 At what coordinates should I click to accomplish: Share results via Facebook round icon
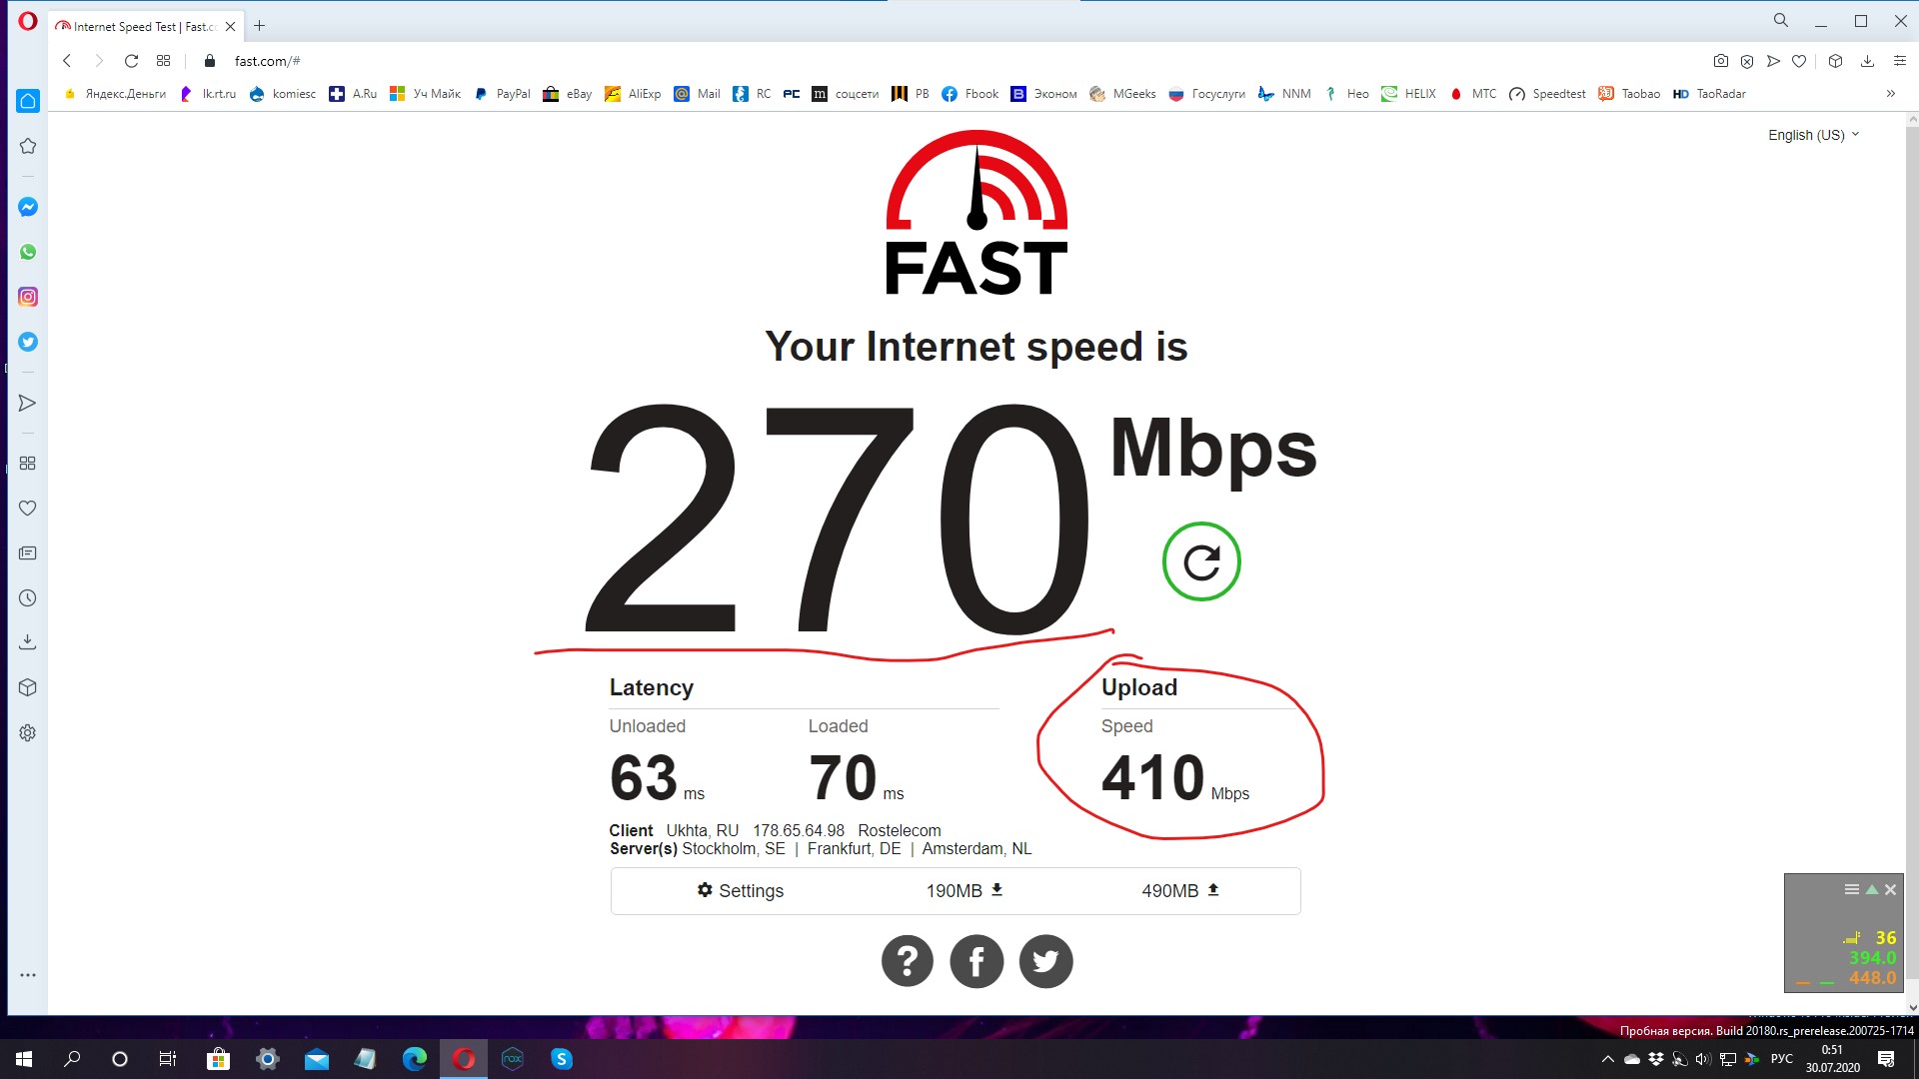click(976, 961)
